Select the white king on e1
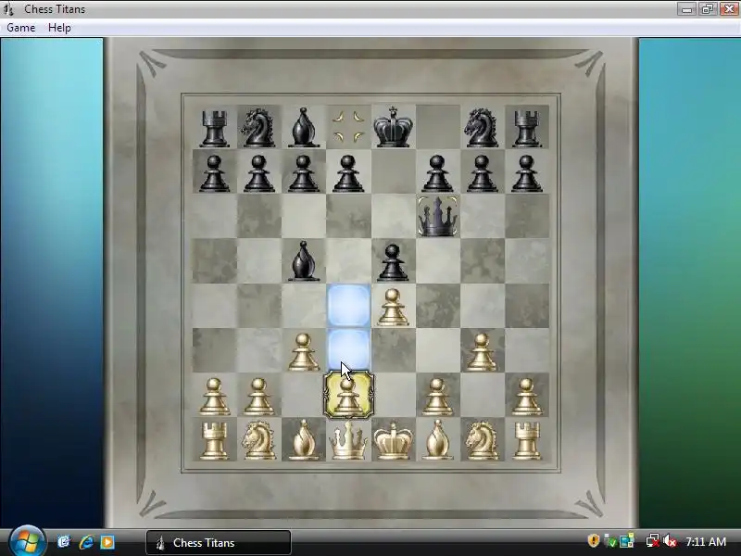741x556 pixels. (x=393, y=441)
